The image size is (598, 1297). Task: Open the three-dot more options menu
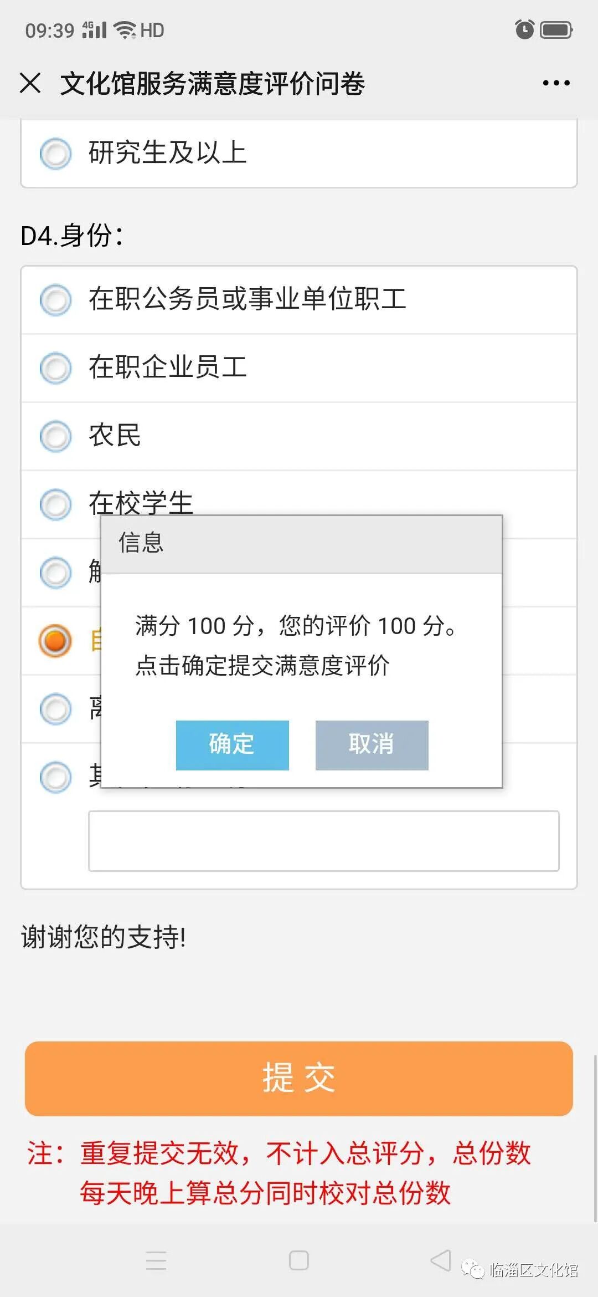[556, 83]
